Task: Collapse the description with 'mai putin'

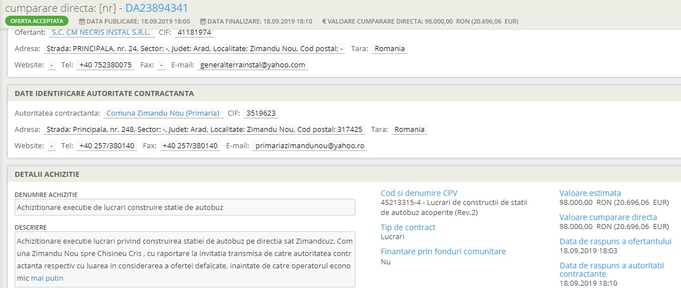Action: 47,278
